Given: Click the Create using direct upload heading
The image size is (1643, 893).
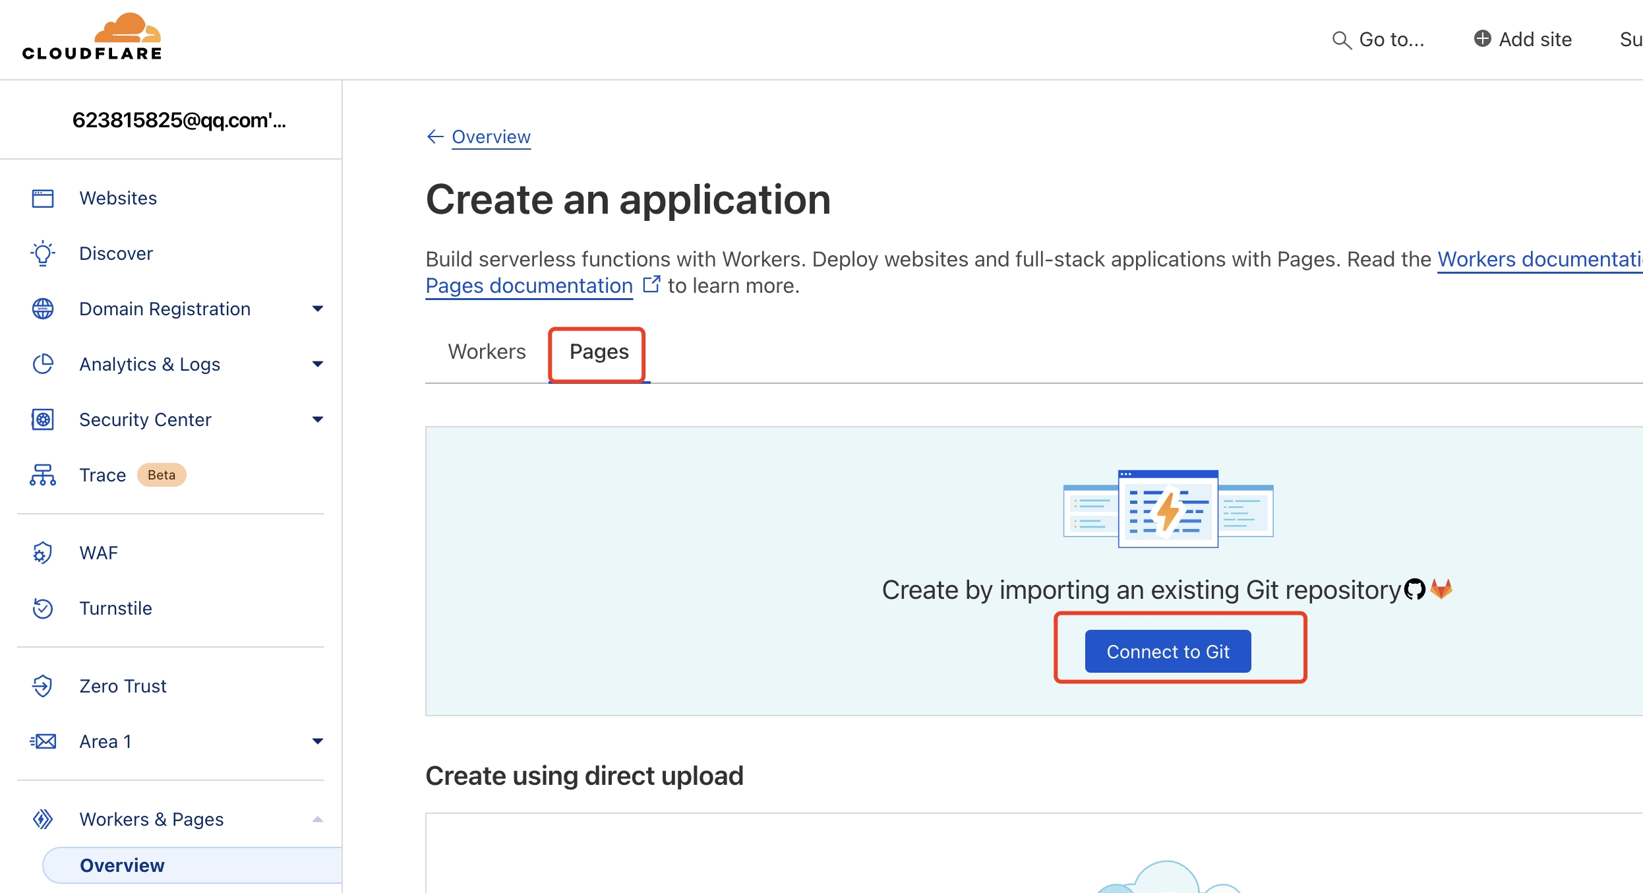Looking at the screenshot, I should (585, 776).
